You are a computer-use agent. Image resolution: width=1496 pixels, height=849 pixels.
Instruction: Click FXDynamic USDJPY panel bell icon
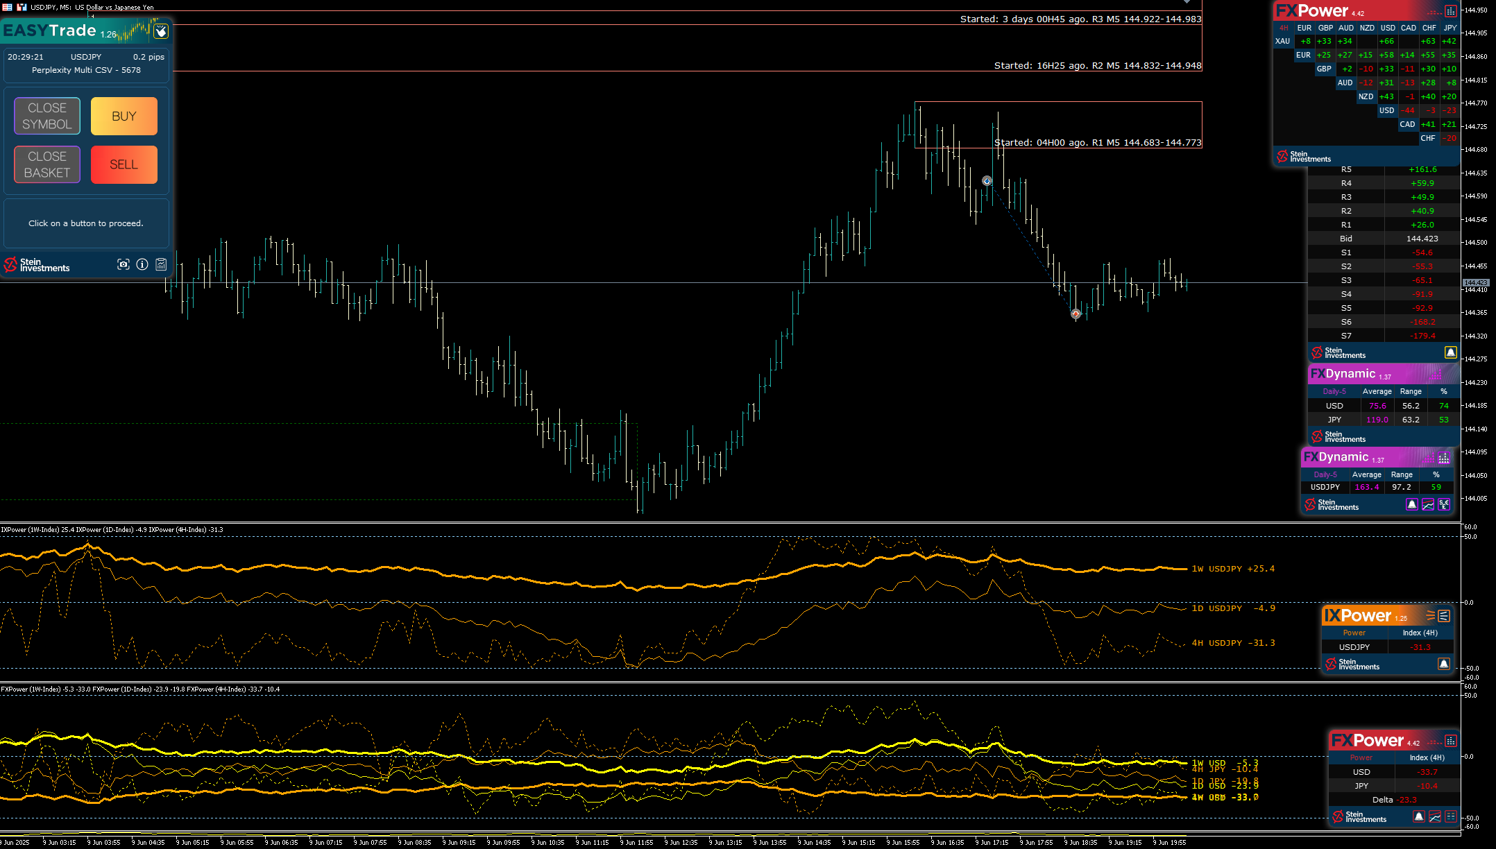pos(1412,504)
